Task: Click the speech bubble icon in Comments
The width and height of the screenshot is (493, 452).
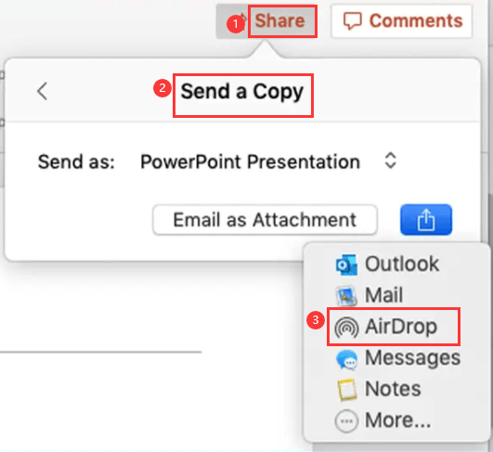Action: tap(352, 21)
